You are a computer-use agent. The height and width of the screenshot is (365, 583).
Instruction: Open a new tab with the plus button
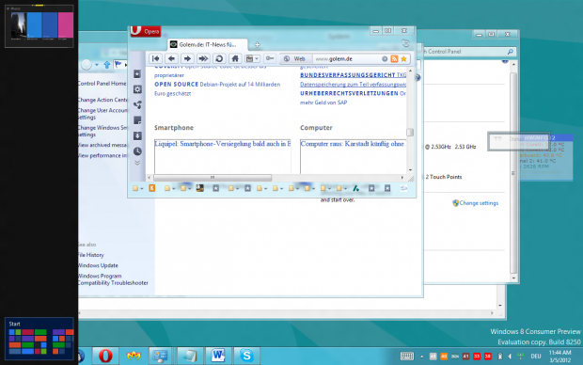[258, 44]
